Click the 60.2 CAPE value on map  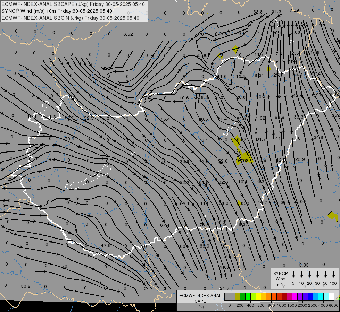[184, 246]
